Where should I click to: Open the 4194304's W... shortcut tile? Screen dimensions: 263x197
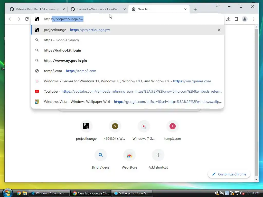pyautogui.click(x=115, y=131)
